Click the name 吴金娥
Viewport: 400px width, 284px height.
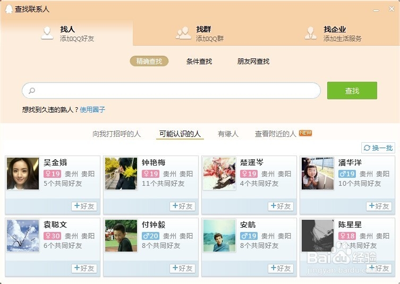click(55, 162)
